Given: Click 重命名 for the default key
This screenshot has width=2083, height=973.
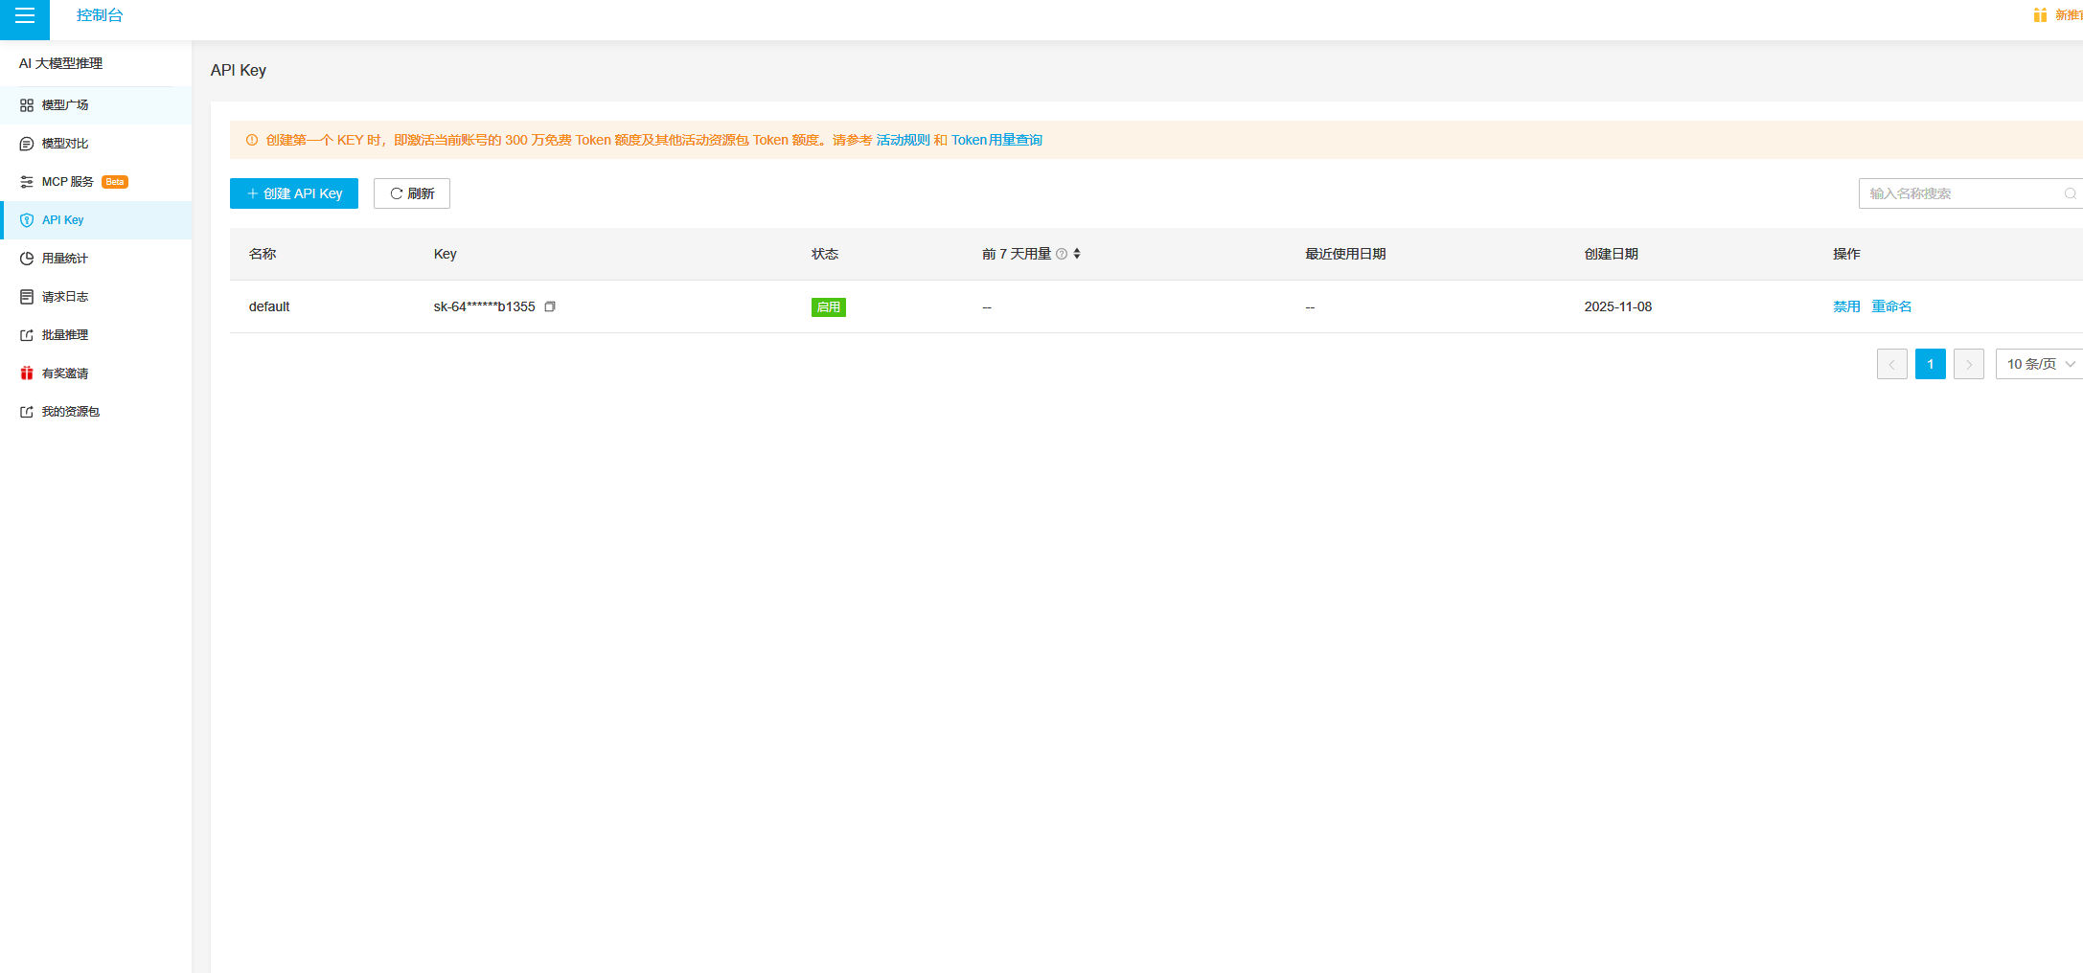Looking at the screenshot, I should click(1891, 306).
